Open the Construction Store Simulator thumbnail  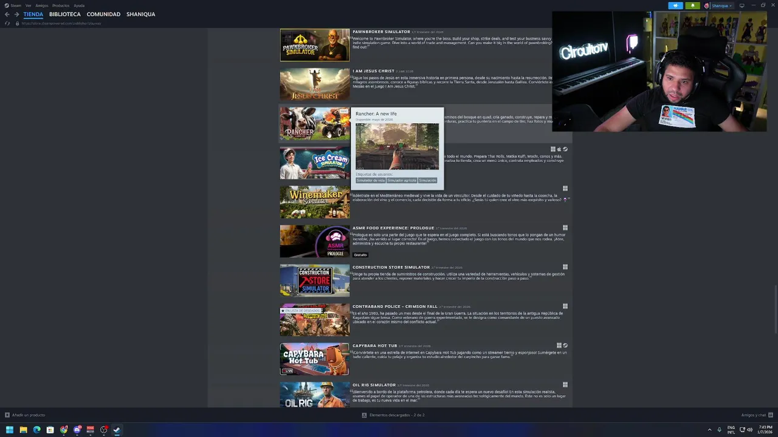(315, 280)
